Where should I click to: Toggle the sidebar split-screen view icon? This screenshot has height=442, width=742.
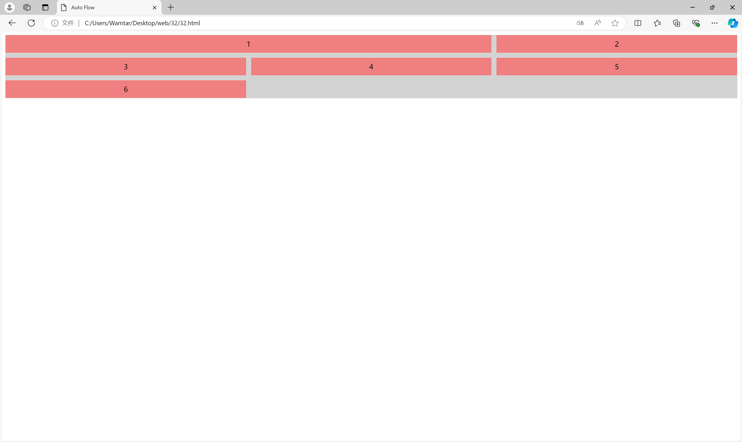click(x=638, y=23)
